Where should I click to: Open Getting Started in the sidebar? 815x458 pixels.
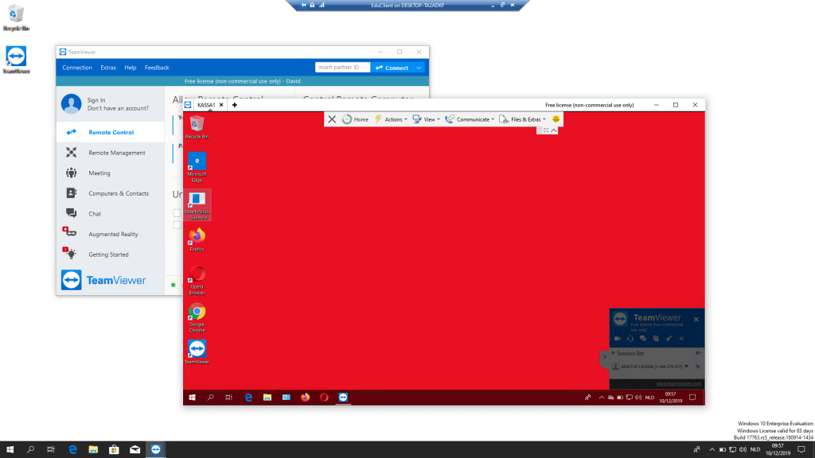click(110, 254)
